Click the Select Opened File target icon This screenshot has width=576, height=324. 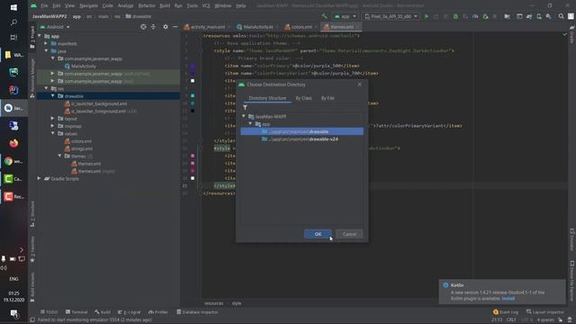click(x=143, y=27)
